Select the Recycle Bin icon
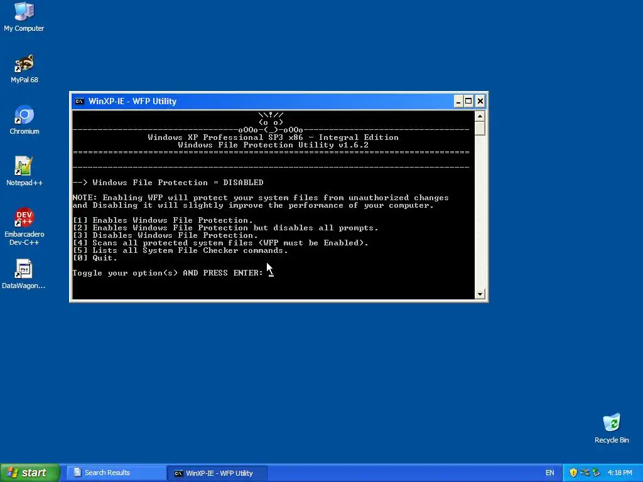643x482 pixels. coord(612,429)
